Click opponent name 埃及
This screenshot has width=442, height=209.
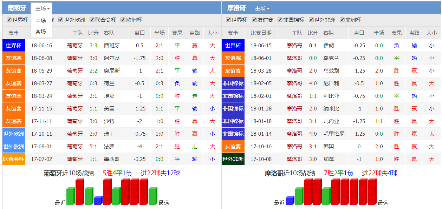point(109,96)
